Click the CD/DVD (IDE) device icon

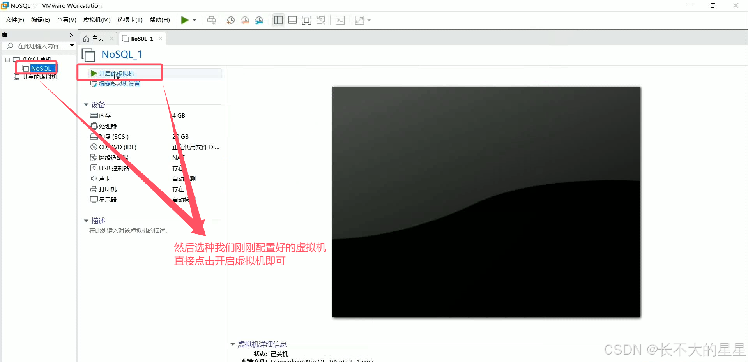[x=94, y=147]
